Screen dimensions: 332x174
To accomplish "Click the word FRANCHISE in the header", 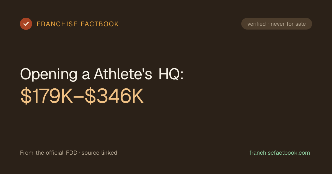I will (57, 24).
